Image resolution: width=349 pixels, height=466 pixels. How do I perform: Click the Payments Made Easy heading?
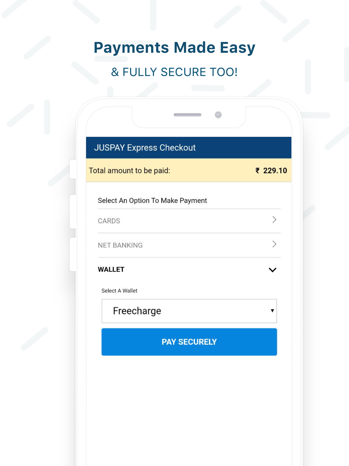(x=174, y=48)
